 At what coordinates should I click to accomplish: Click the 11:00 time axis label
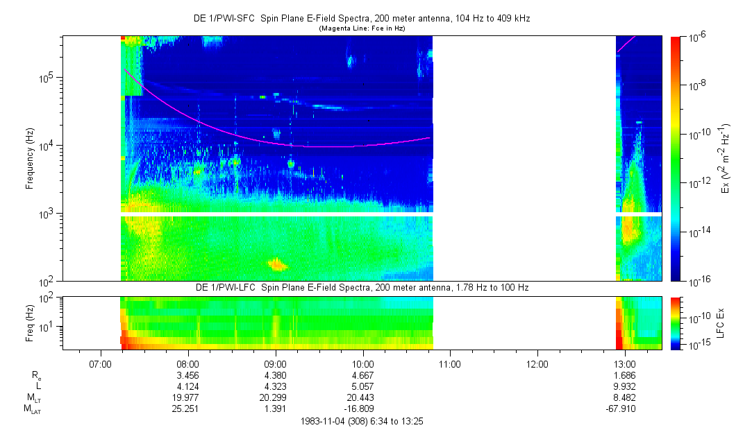450,363
